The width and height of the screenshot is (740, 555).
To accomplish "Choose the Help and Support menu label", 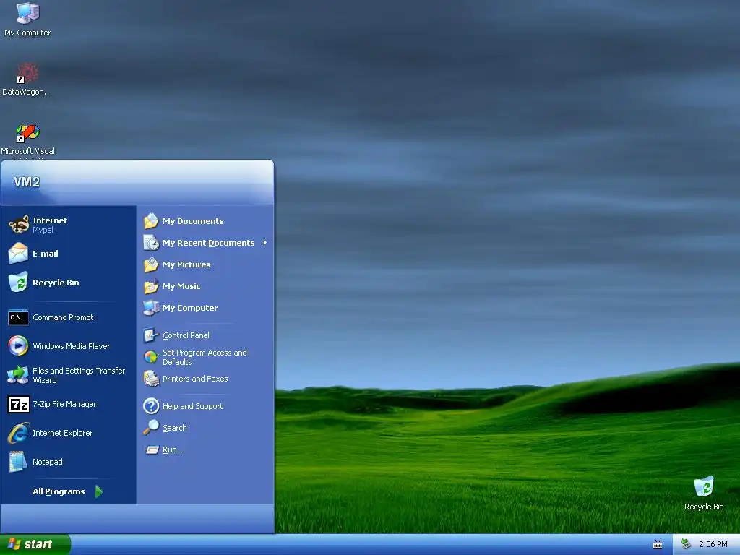I will (192, 406).
